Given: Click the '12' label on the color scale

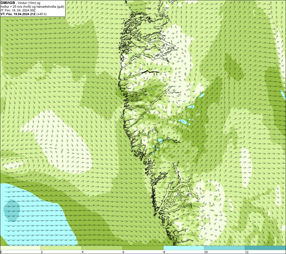Looking at the screenshot, I should pyautogui.click(x=247, y=252).
